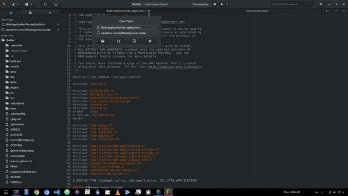Close the gnome-builder terminal page in sidebar
Viewport: 348px width, 196px height.
point(58,29)
